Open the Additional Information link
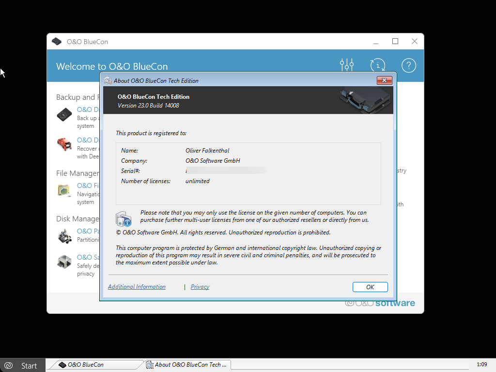Screen dimensions: 496x372 tap(137, 287)
